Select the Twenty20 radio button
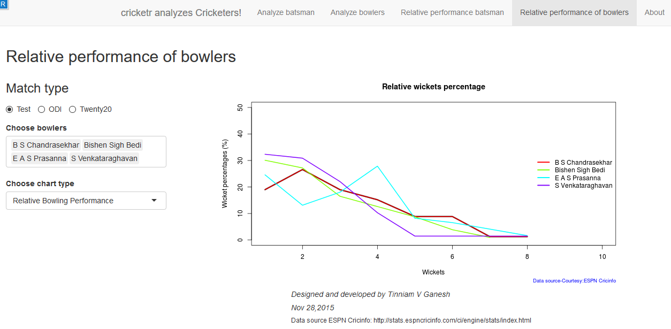 click(x=73, y=109)
